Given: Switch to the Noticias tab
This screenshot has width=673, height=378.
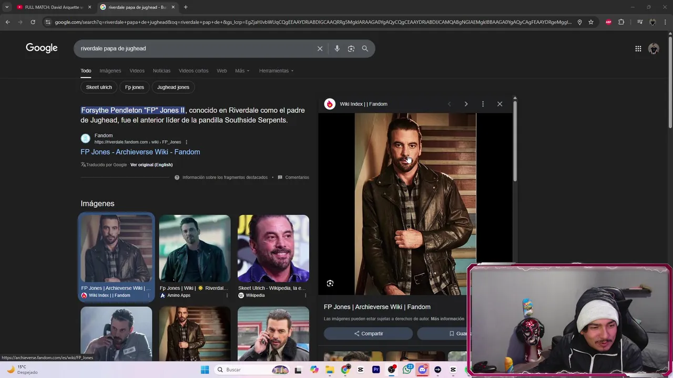Looking at the screenshot, I should tap(161, 71).
